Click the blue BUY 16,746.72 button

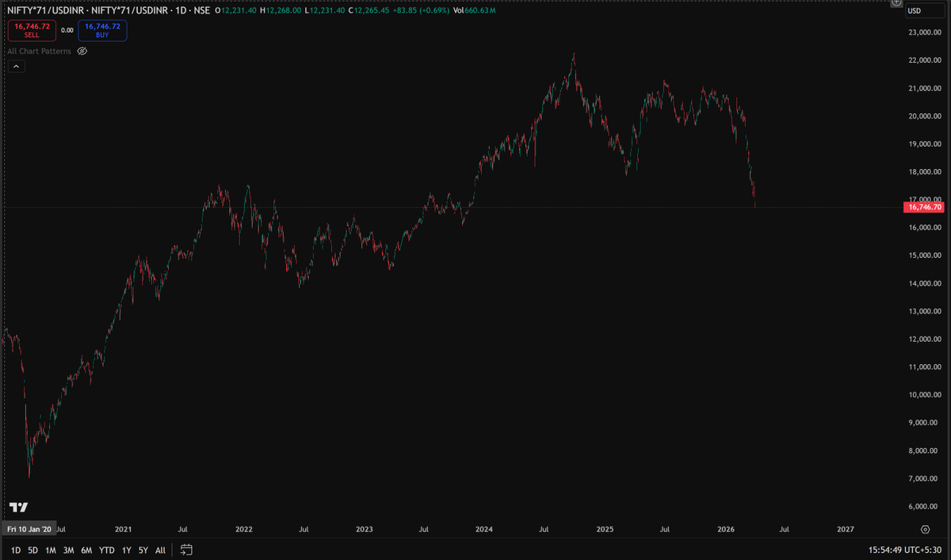(102, 30)
